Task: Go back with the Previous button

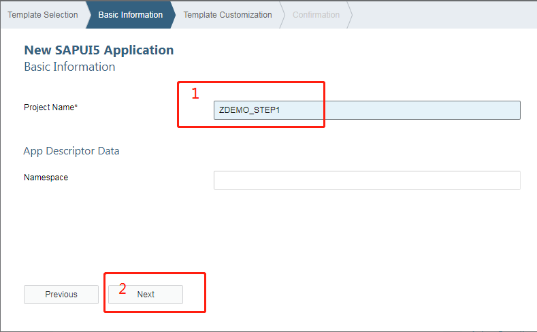Action: coord(61,295)
